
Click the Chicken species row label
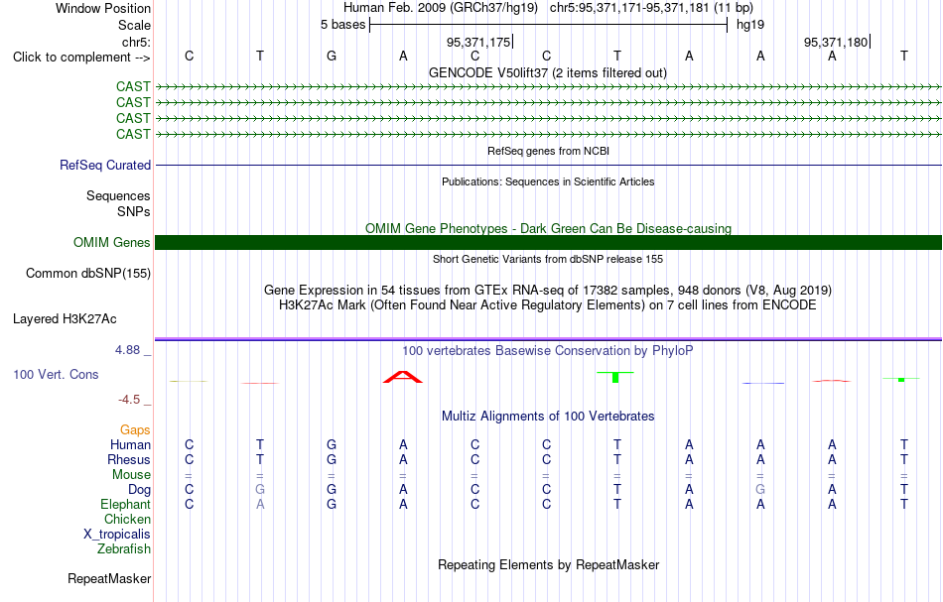pyautogui.click(x=127, y=520)
